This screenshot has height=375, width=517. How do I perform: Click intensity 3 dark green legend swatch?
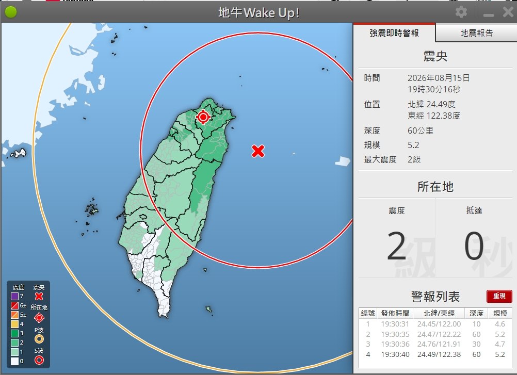pos(14,333)
